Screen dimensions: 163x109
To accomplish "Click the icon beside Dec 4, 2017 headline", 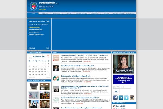I will (x=114, y=106).
